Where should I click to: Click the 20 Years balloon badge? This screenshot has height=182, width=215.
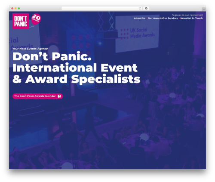click(x=36, y=19)
